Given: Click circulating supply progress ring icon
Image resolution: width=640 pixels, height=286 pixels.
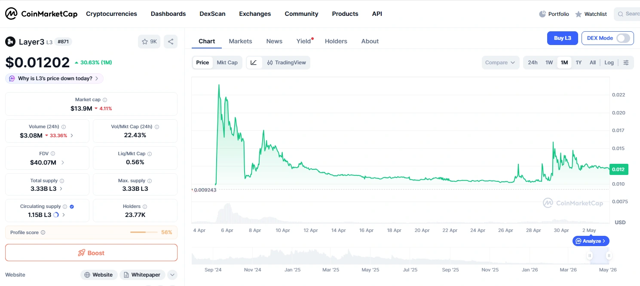Looking at the screenshot, I should 56,215.
